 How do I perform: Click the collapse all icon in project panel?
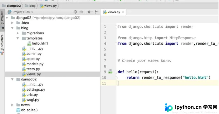pyautogui.click(x=81, y=12)
